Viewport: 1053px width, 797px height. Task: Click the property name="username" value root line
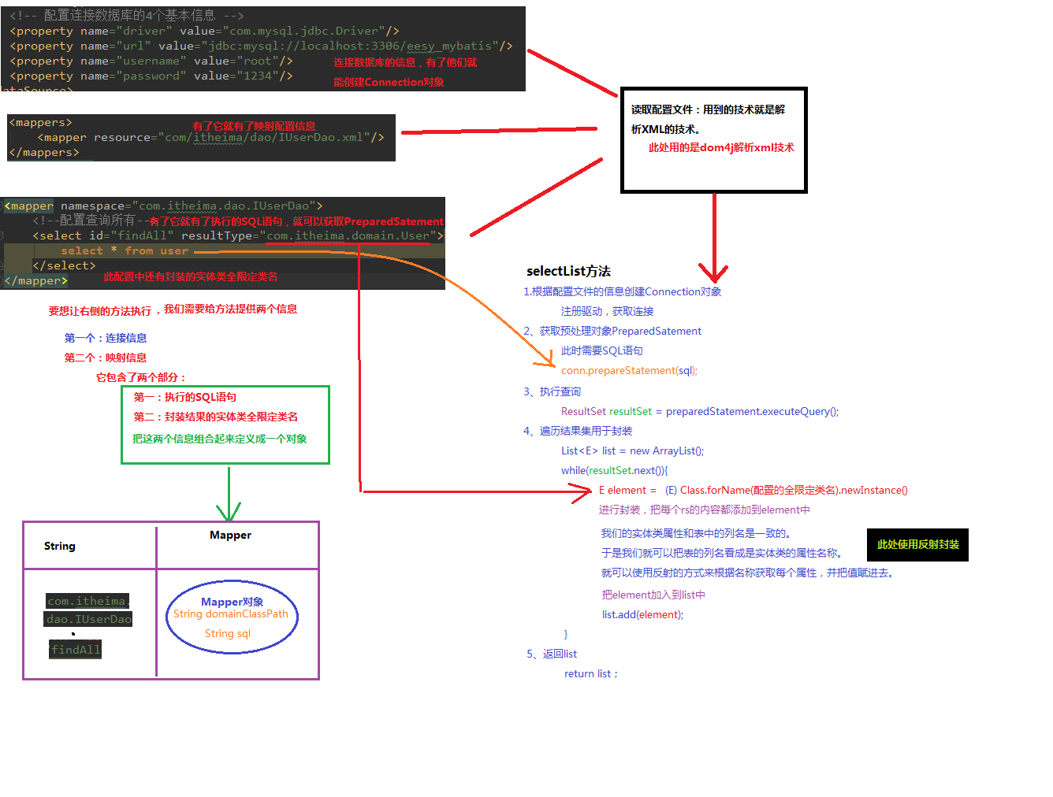click(151, 61)
